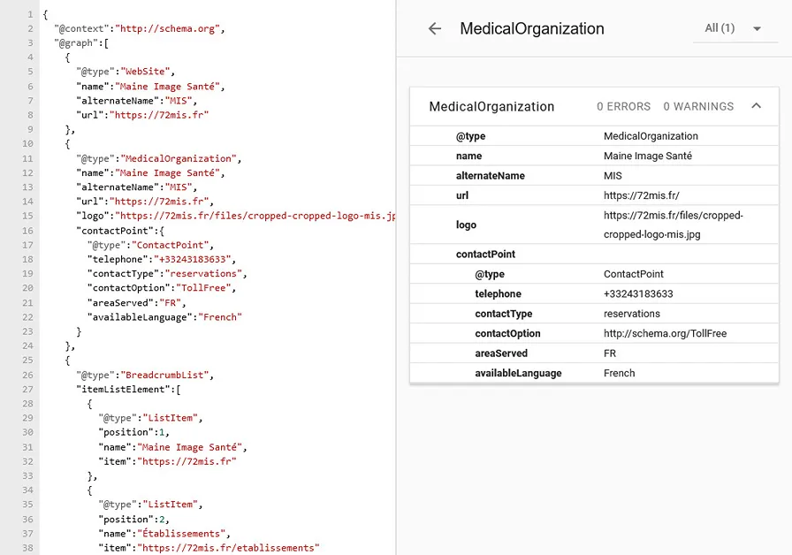The height and width of the screenshot is (555, 792).
Task: Click the availableLanguage French row
Action: (619, 373)
